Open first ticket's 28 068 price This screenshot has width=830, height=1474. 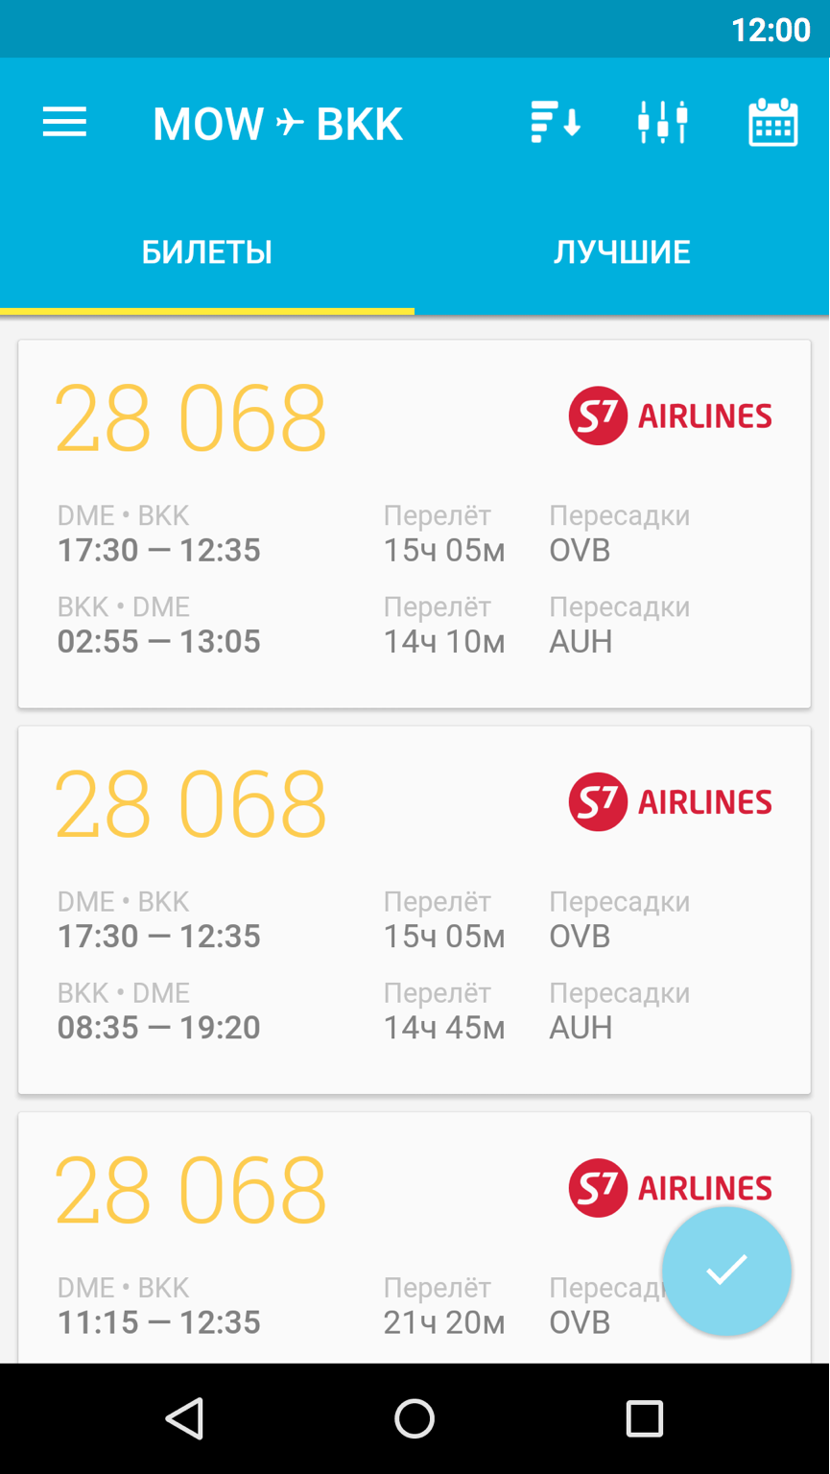[191, 418]
